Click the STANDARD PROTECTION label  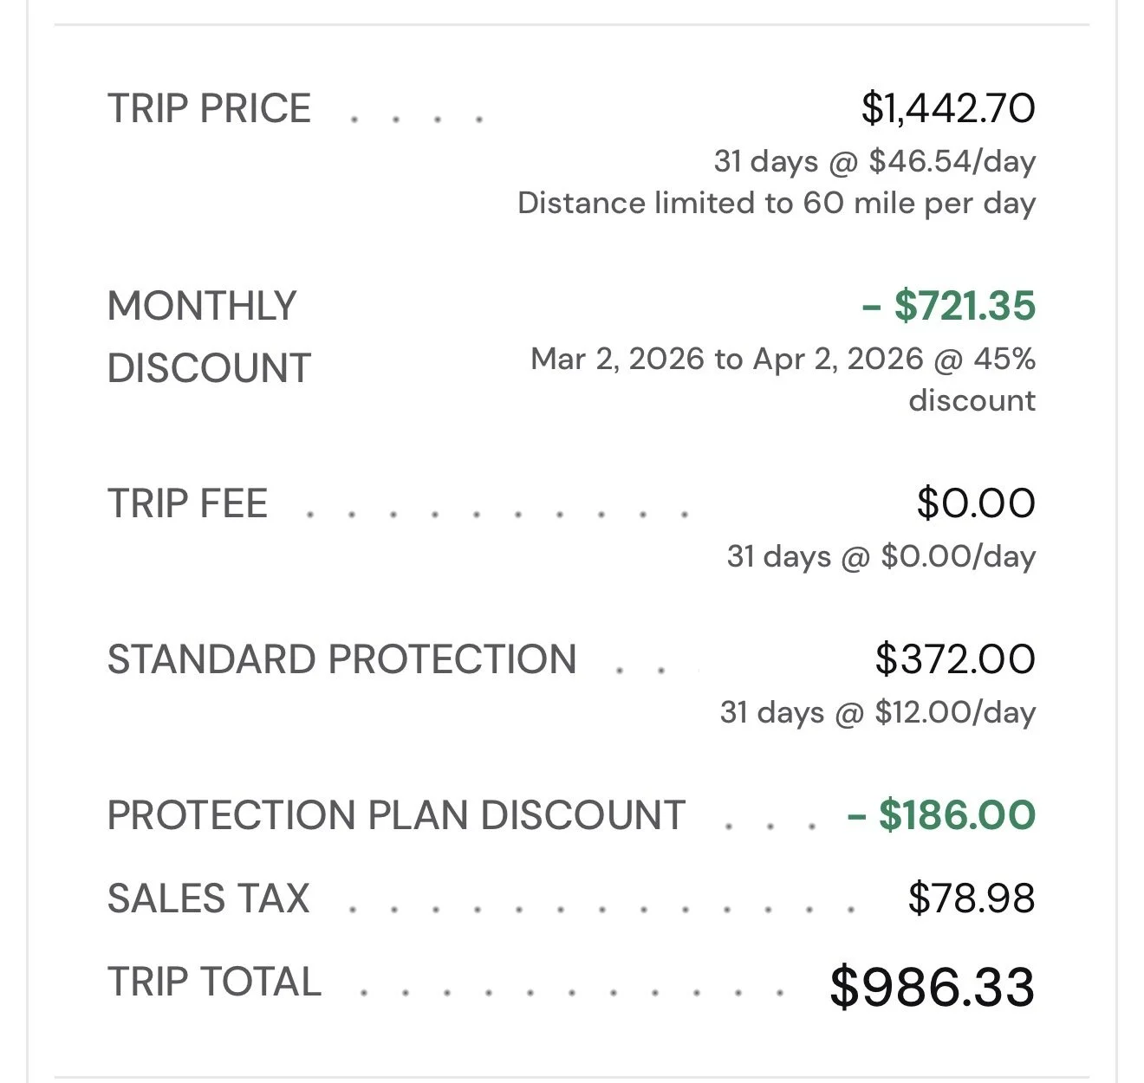pos(341,660)
